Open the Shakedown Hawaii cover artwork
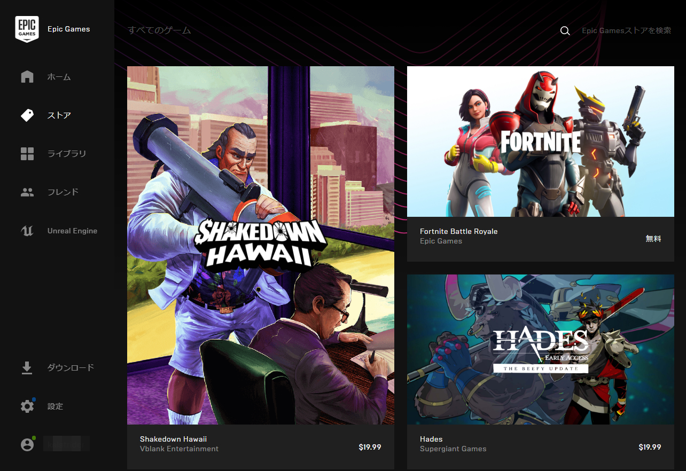The image size is (686, 471). (261, 246)
